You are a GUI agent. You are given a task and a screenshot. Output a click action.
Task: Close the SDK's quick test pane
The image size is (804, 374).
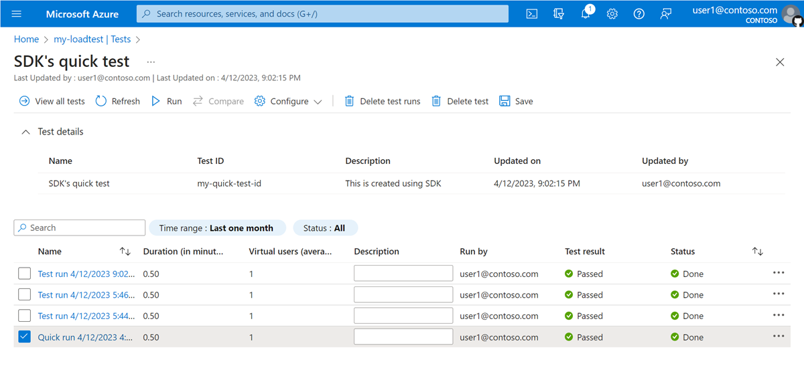(x=780, y=62)
